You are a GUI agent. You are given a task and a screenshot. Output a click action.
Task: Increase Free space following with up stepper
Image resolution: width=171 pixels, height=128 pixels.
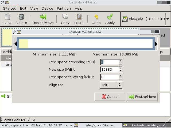pos(120,76)
